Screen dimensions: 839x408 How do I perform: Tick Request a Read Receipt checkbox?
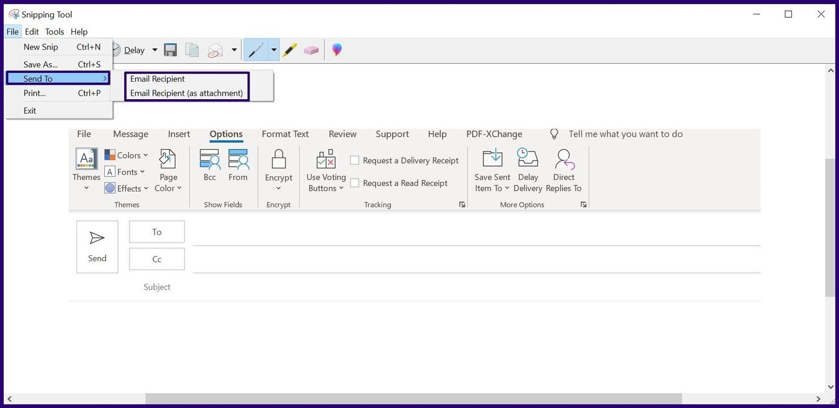[x=355, y=183]
